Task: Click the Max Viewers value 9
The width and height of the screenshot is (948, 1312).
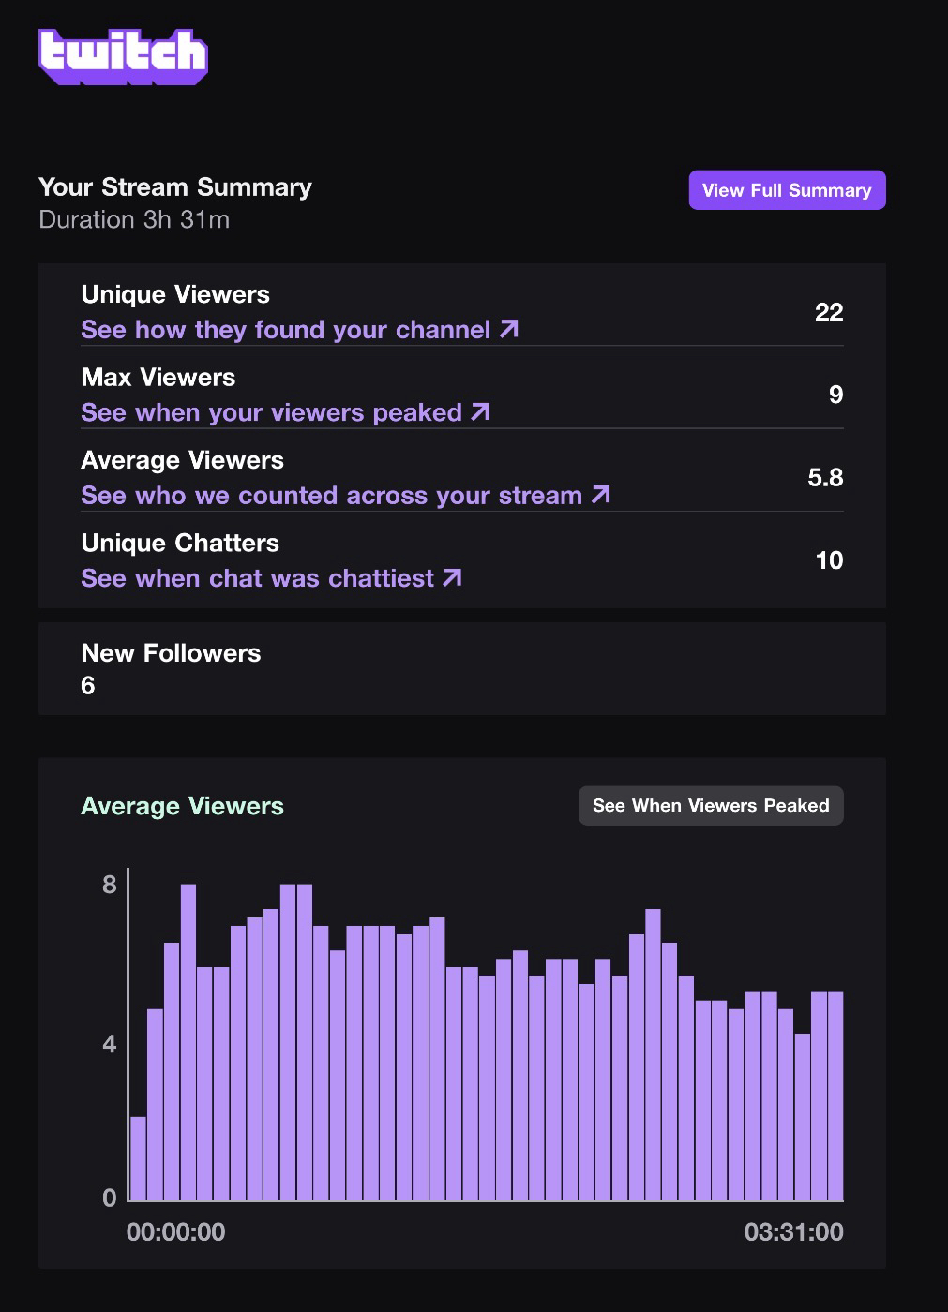Action: [835, 395]
